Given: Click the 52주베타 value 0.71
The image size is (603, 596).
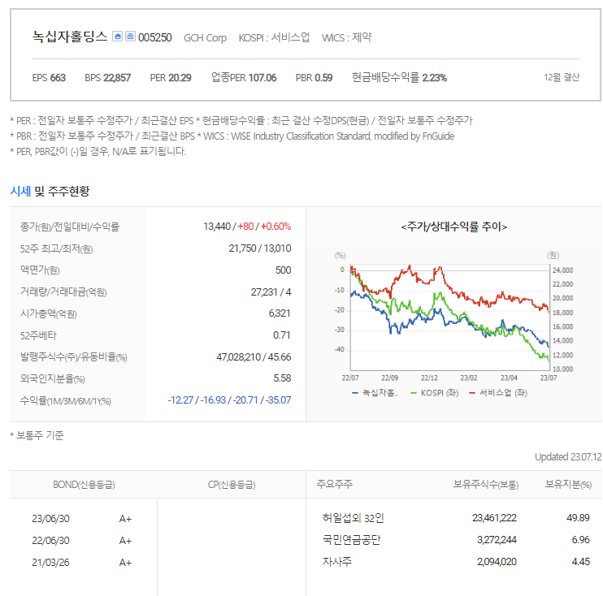Looking at the screenshot, I should [x=281, y=335].
